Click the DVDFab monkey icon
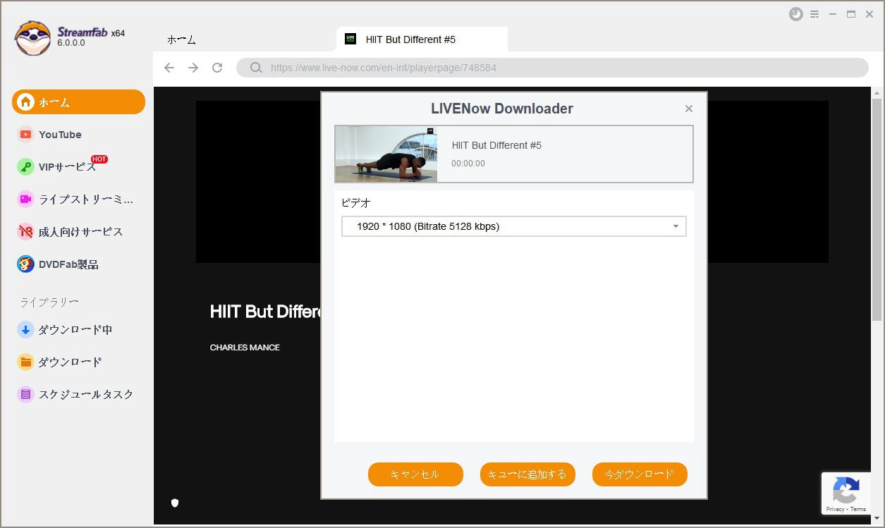 26,264
